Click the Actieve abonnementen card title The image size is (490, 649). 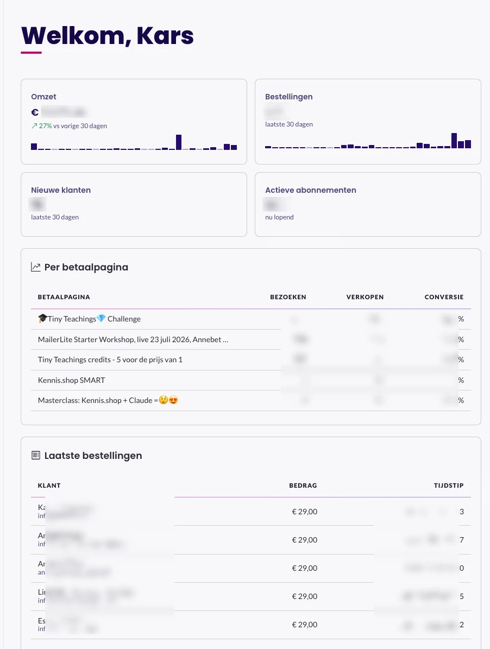pos(310,190)
